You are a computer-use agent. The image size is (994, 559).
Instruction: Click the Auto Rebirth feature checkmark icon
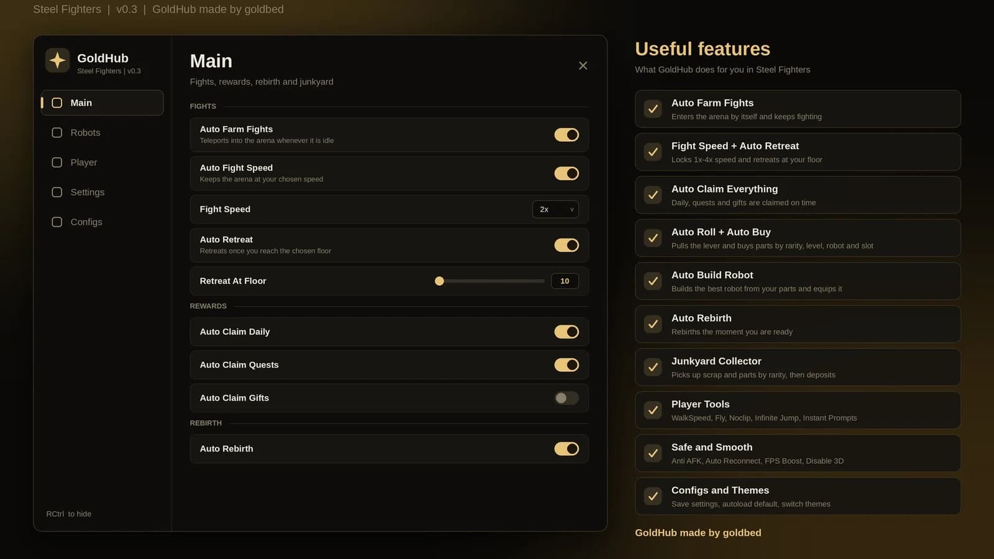click(653, 324)
